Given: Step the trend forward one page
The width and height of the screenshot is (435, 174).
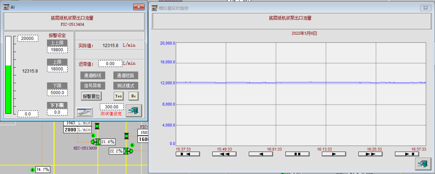Looking at the screenshot, I should 334,154.
